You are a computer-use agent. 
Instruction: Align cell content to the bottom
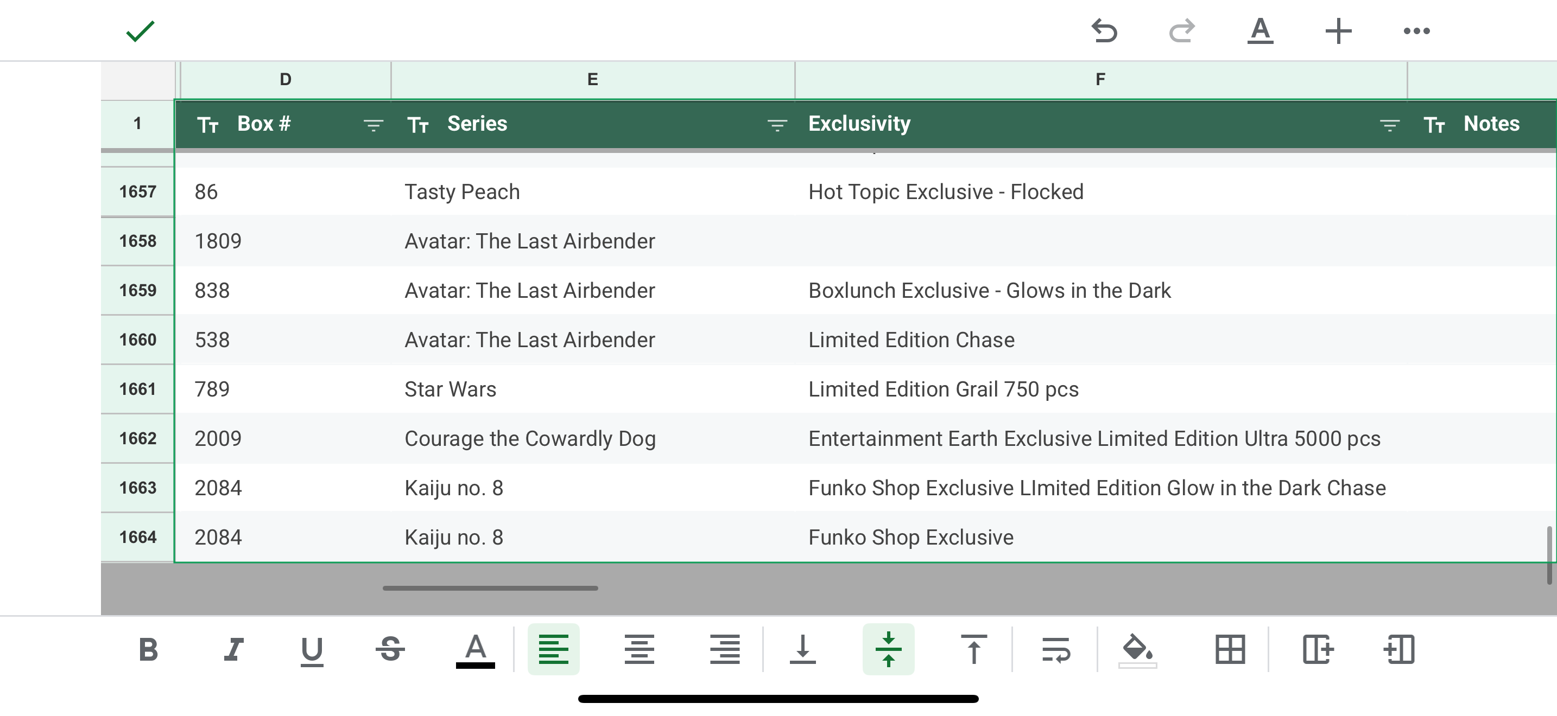pyautogui.click(x=803, y=650)
